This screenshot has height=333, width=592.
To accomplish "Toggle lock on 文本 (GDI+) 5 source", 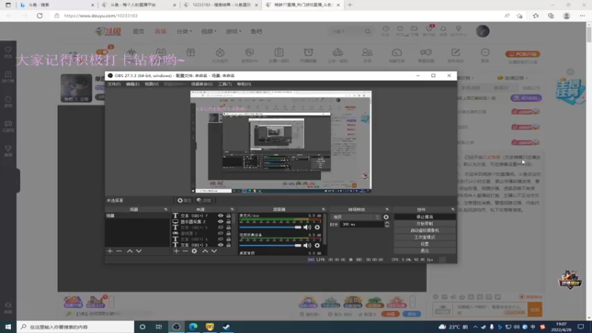I will [x=229, y=228].
